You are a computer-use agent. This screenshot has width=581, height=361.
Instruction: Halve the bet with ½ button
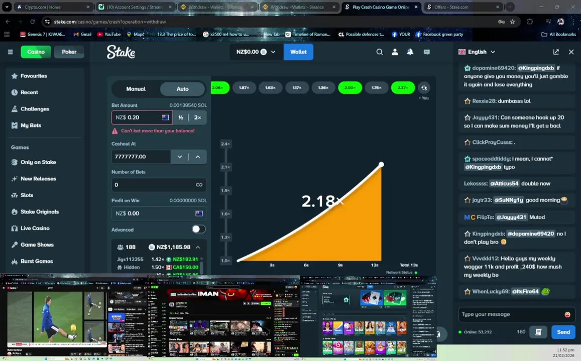[181, 118]
